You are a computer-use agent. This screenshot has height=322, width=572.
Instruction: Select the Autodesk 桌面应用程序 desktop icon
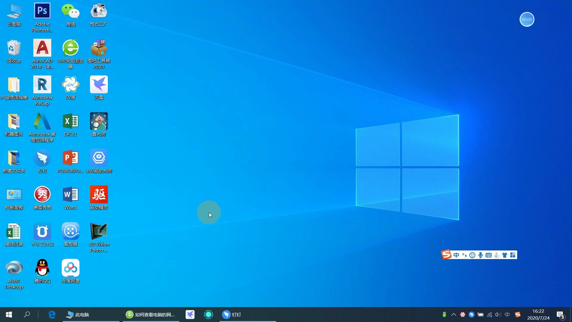(42, 128)
